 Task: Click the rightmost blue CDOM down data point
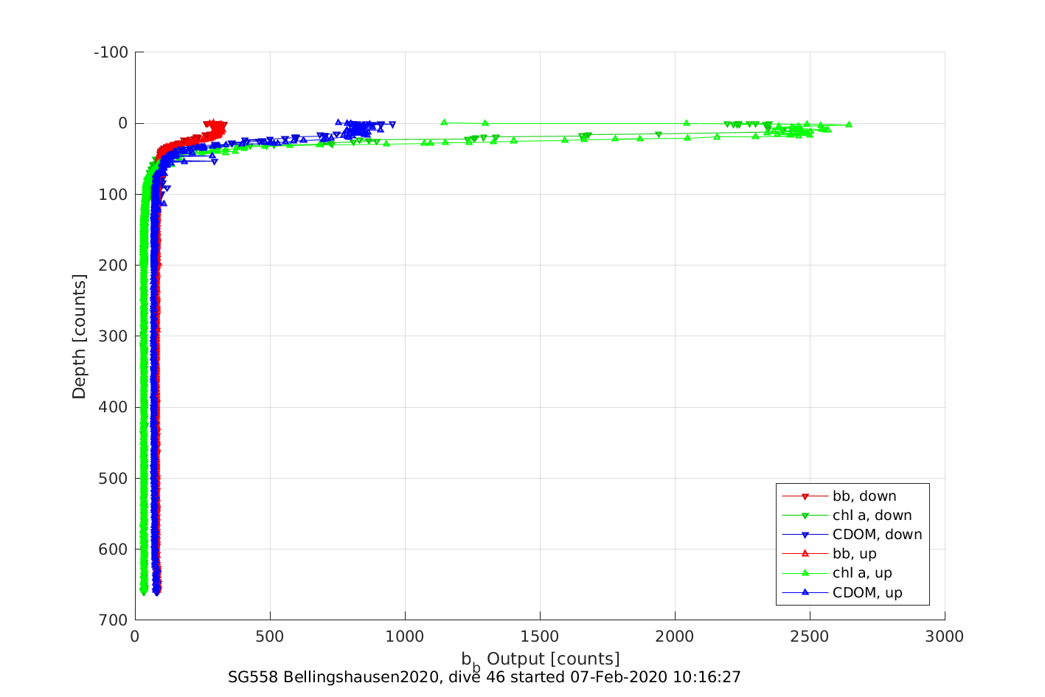(392, 124)
